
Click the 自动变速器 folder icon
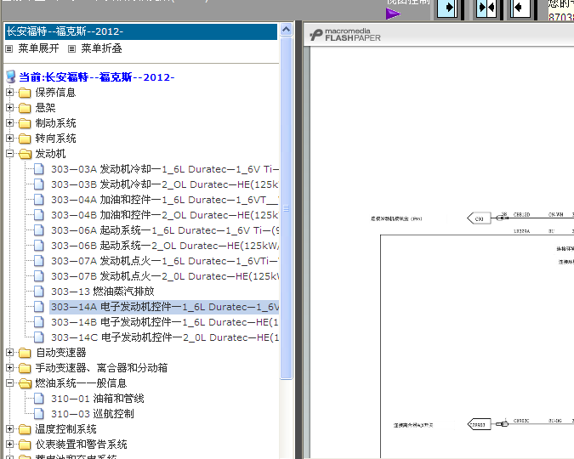(25, 353)
